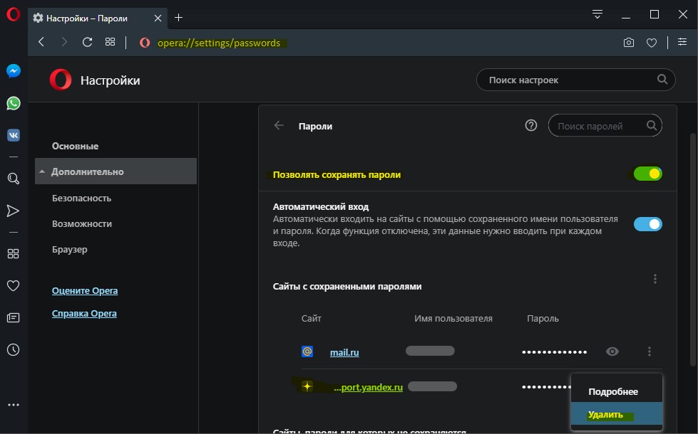698x434 pixels.
Task: Return from Пароли with the back arrow
Action: (x=279, y=125)
